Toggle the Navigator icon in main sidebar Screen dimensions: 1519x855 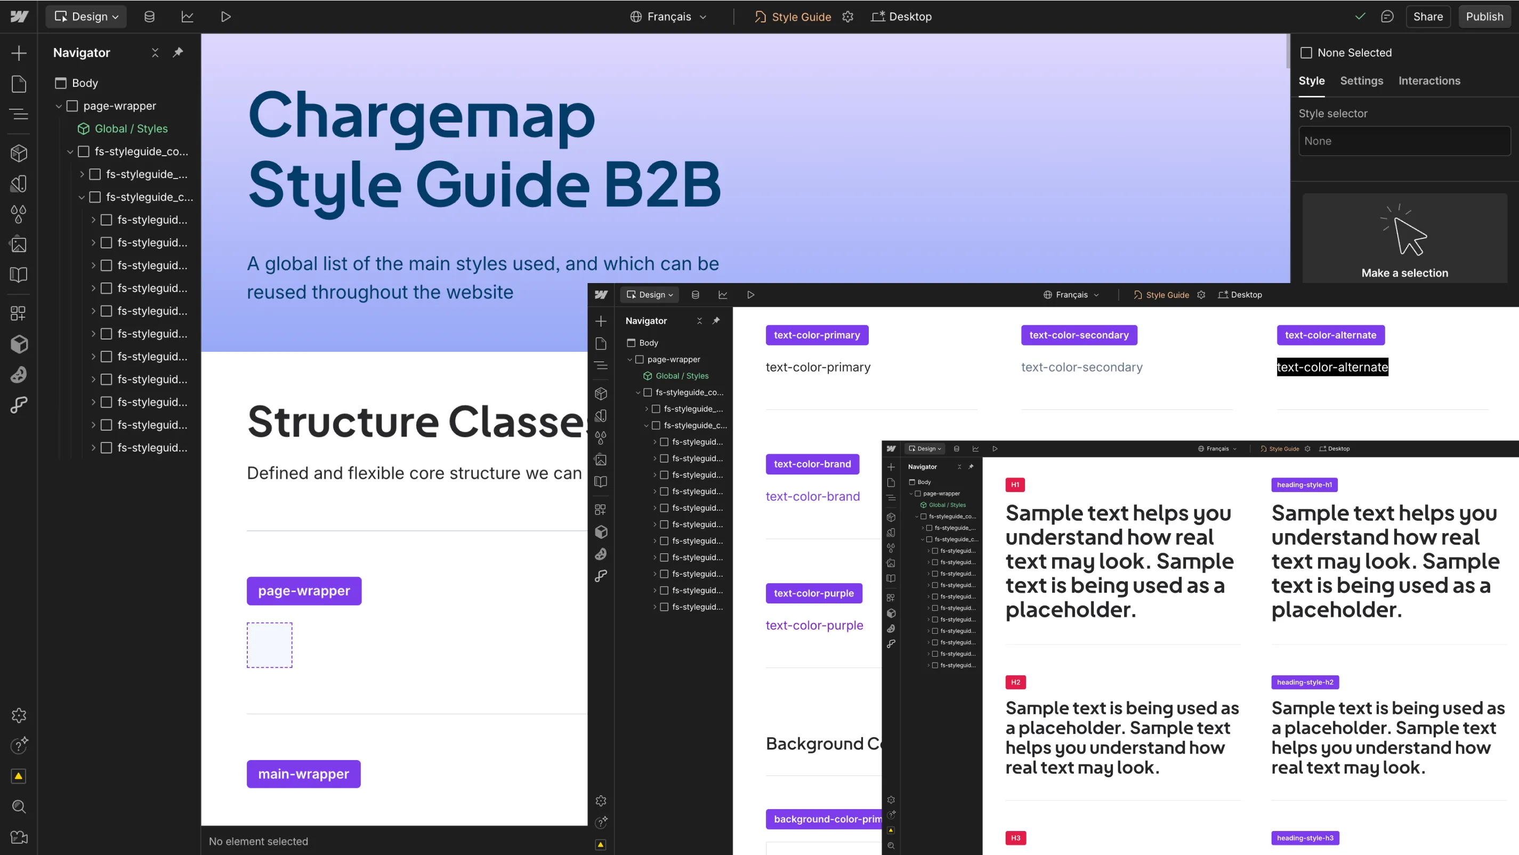point(19,114)
